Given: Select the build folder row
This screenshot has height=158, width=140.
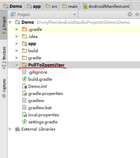Looking at the screenshot, I should pos(74,51).
